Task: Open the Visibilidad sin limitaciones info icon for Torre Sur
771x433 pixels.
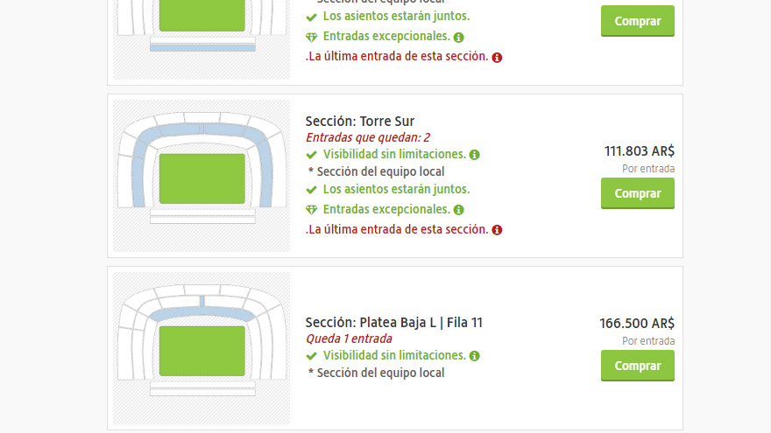Action: pos(474,155)
